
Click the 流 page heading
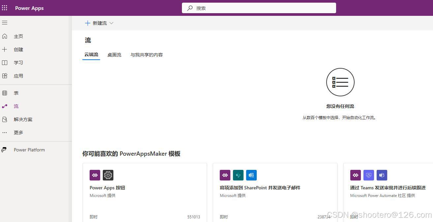coord(88,40)
